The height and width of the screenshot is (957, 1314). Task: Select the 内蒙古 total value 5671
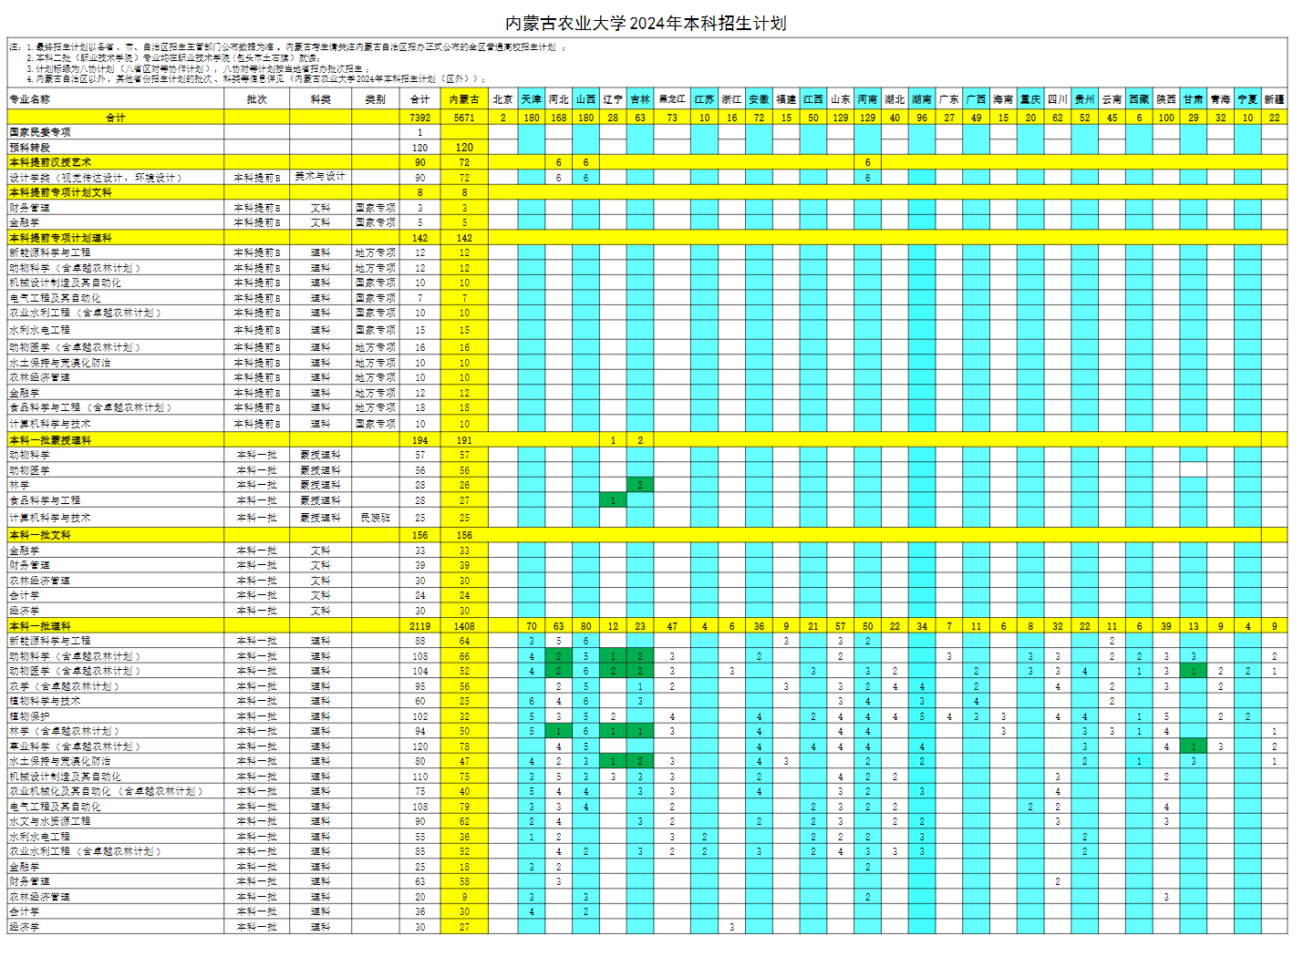464,118
